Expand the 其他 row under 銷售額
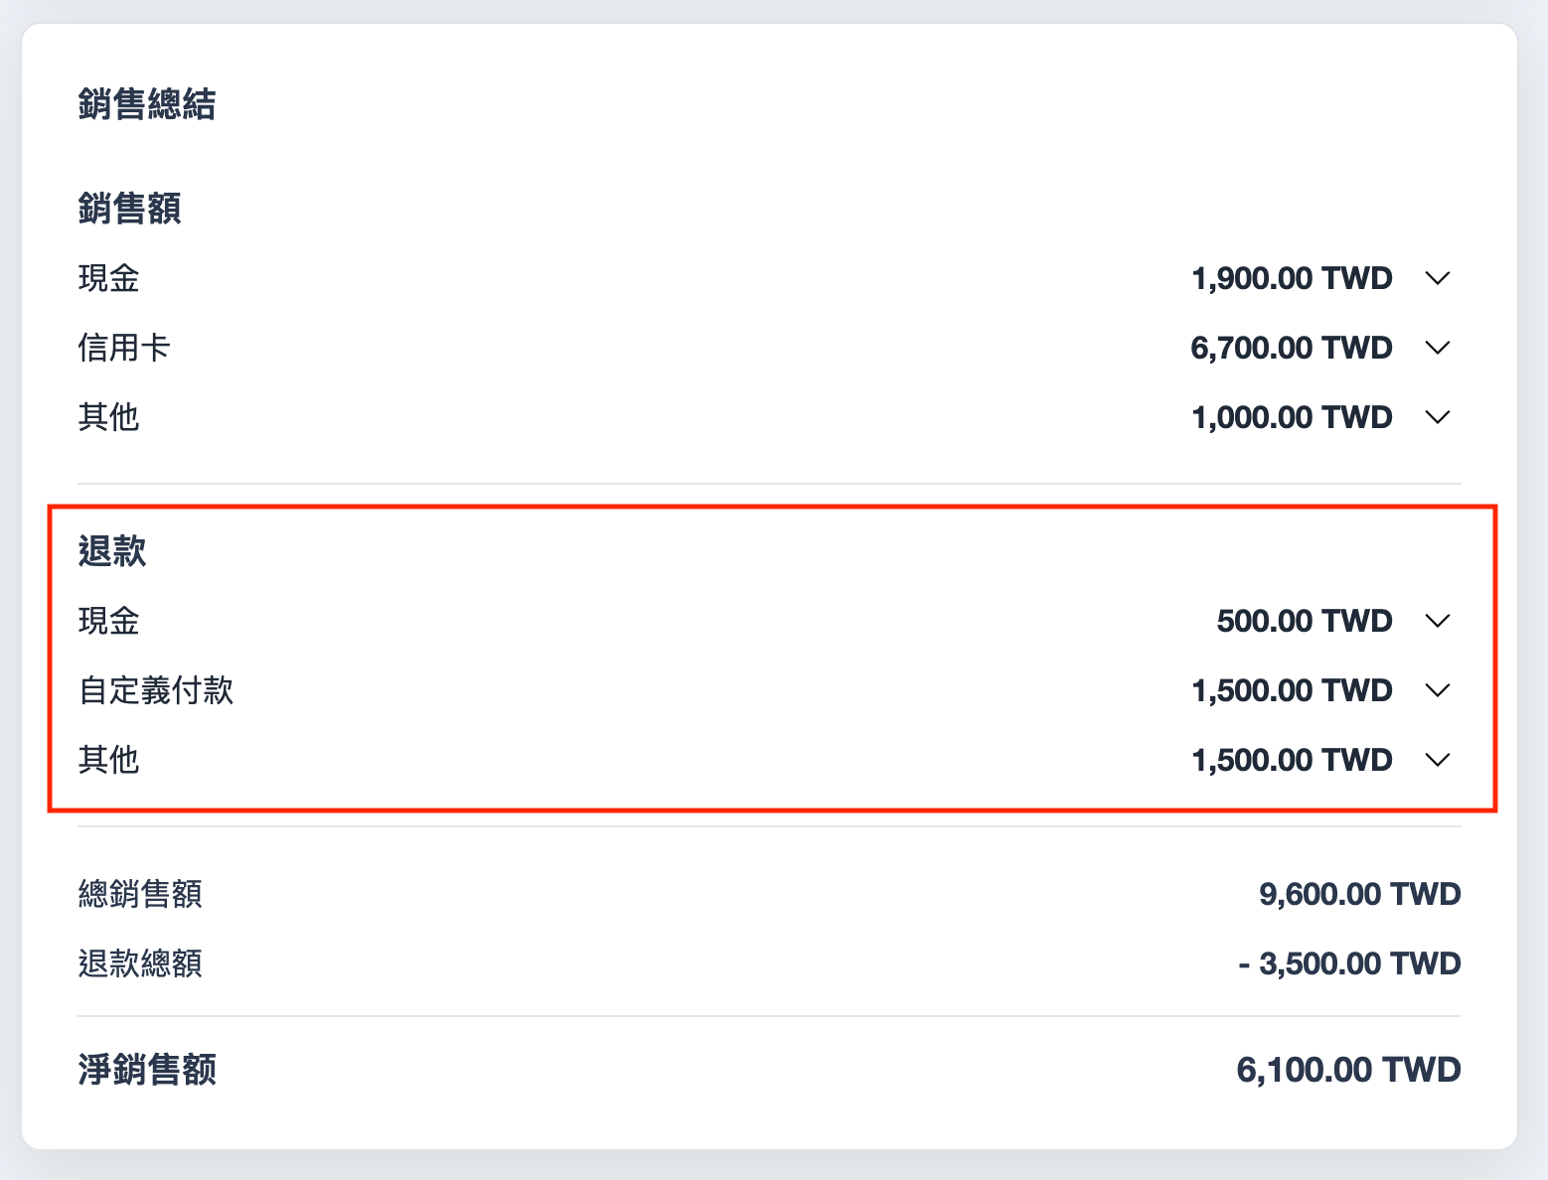Screen dimensions: 1548x1180 click(1438, 417)
